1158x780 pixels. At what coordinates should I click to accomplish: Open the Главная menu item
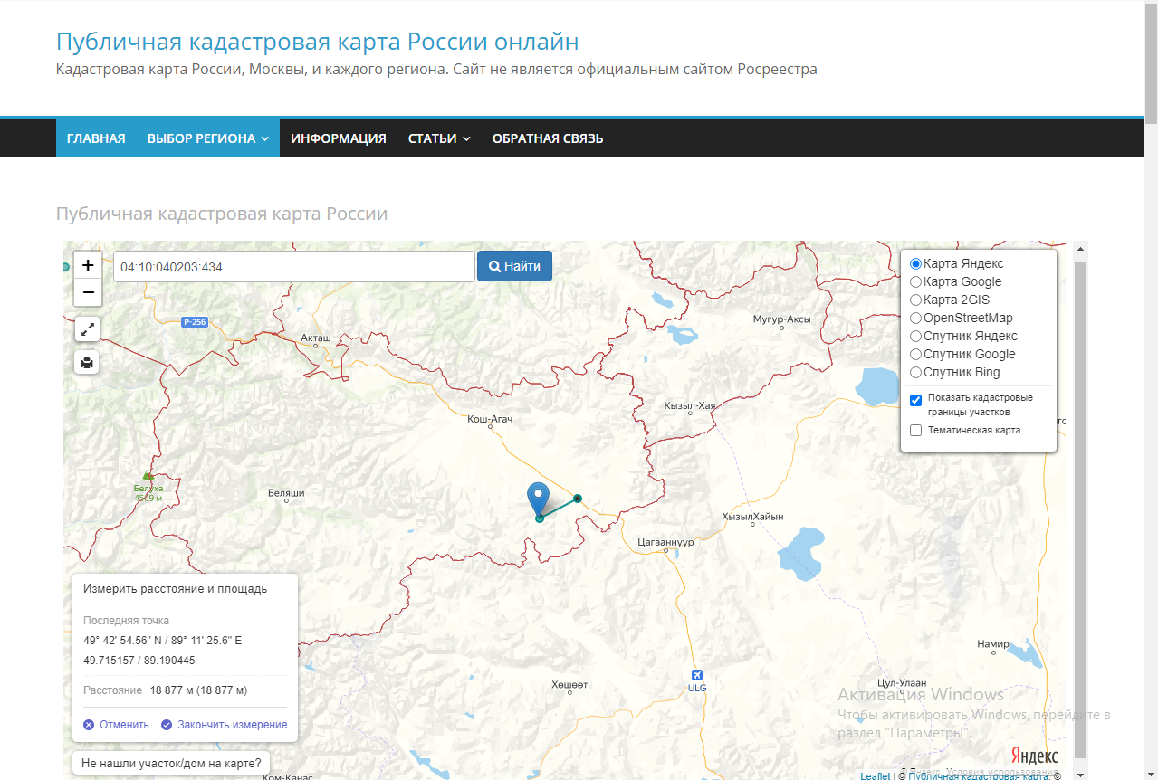pos(96,138)
